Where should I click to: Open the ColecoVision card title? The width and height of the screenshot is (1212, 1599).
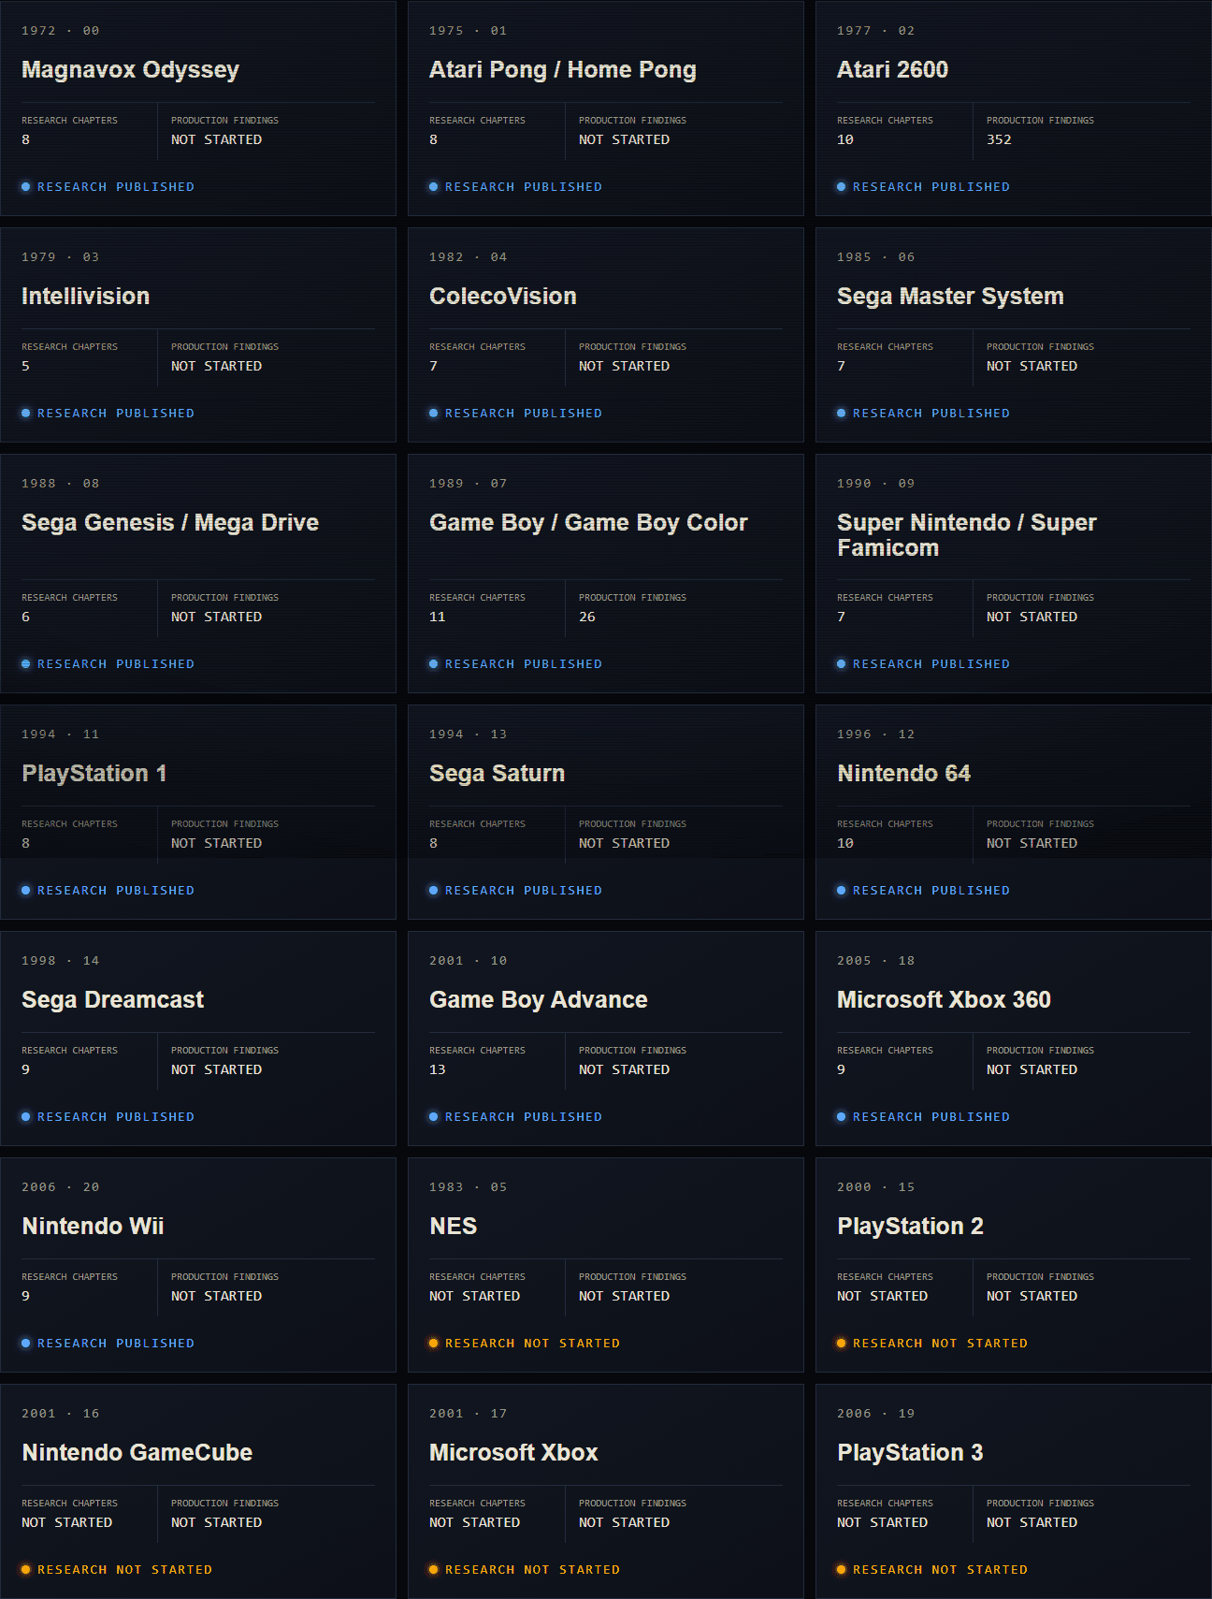pyautogui.click(x=502, y=297)
